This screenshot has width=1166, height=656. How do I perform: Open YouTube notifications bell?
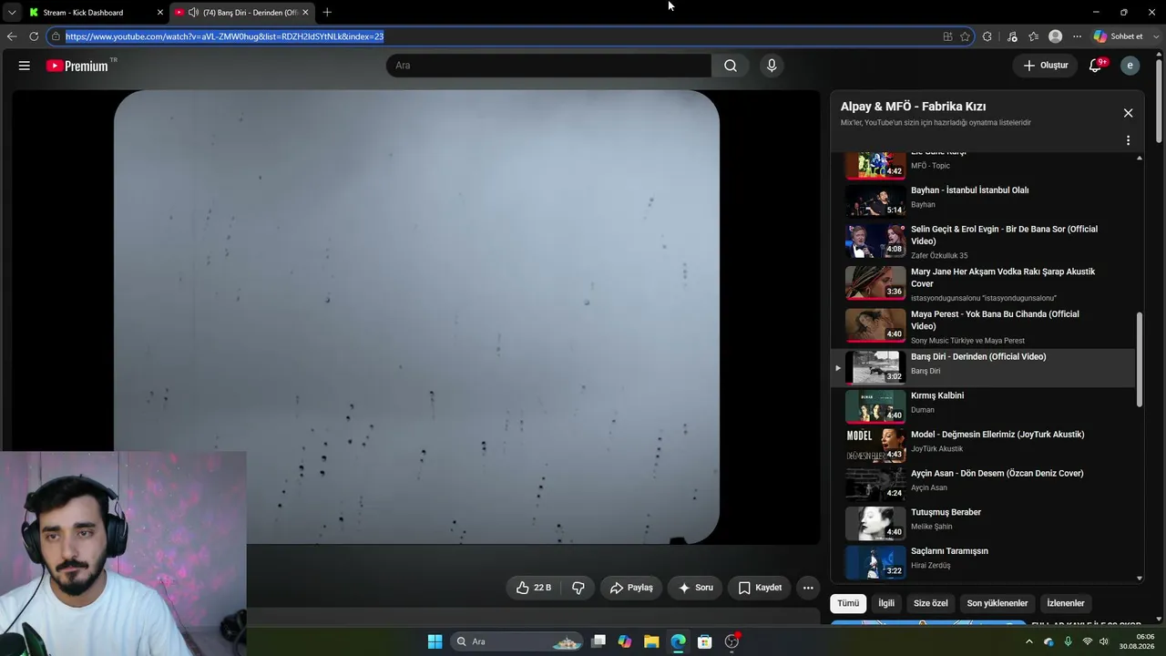tap(1096, 66)
